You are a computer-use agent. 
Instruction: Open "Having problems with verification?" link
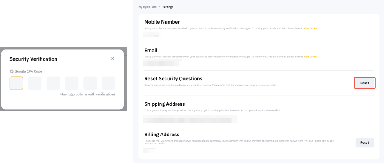[88, 94]
